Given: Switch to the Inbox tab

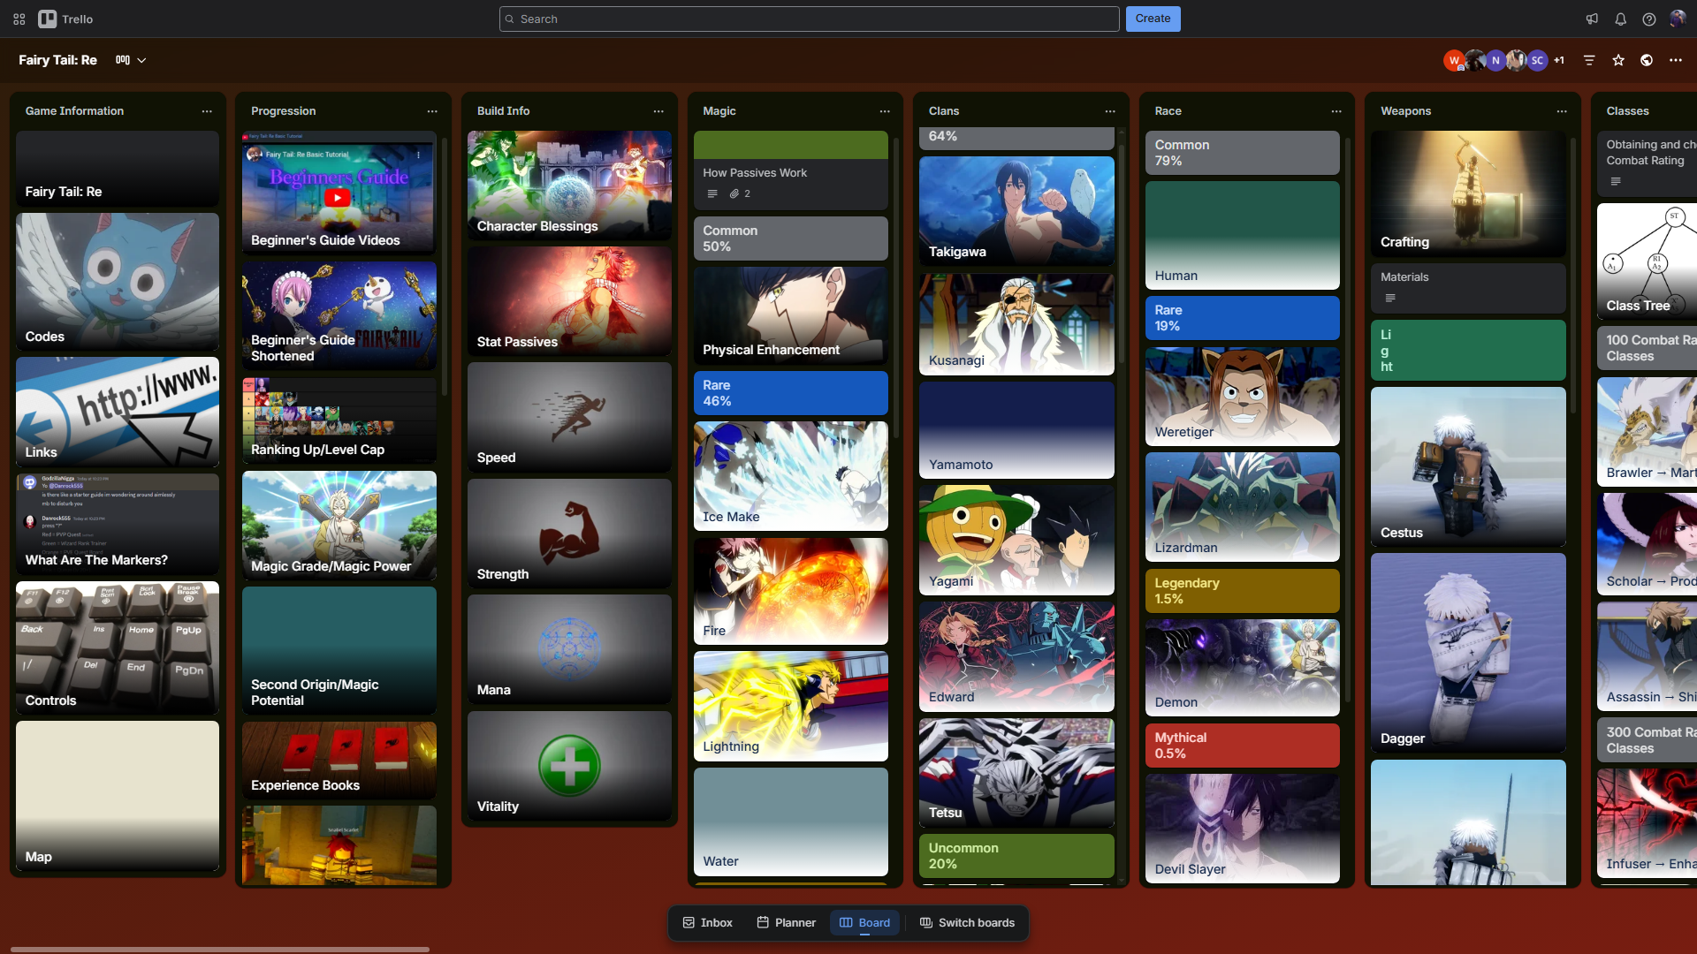Looking at the screenshot, I should pyautogui.click(x=706, y=922).
